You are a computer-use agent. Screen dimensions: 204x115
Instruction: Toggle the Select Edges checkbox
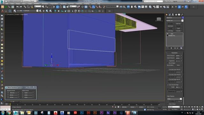pos(168,104)
